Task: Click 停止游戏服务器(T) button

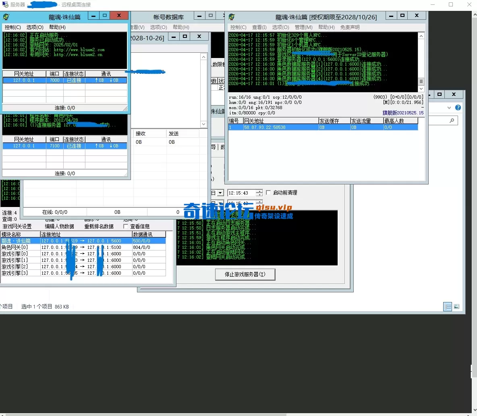Action: pos(245,274)
